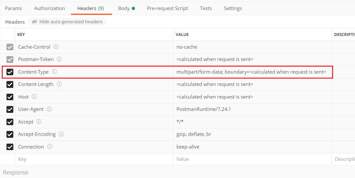
Task: Click info icon next to Content-Type
Action: pos(54,72)
